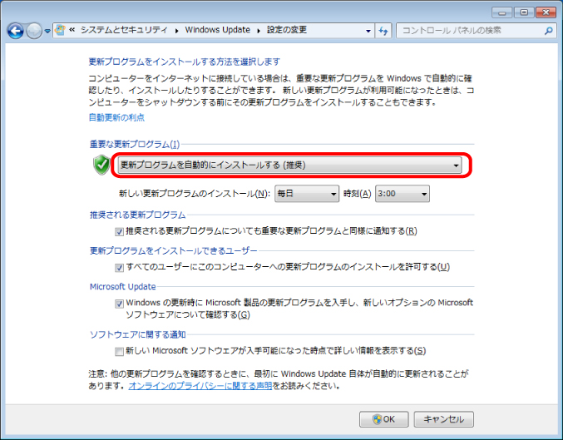The width and height of the screenshot is (563, 440).
Task: Click 更新プログラムをインストールできるユーザー section label
Action: pyautogui.click(x=174, y=250)
